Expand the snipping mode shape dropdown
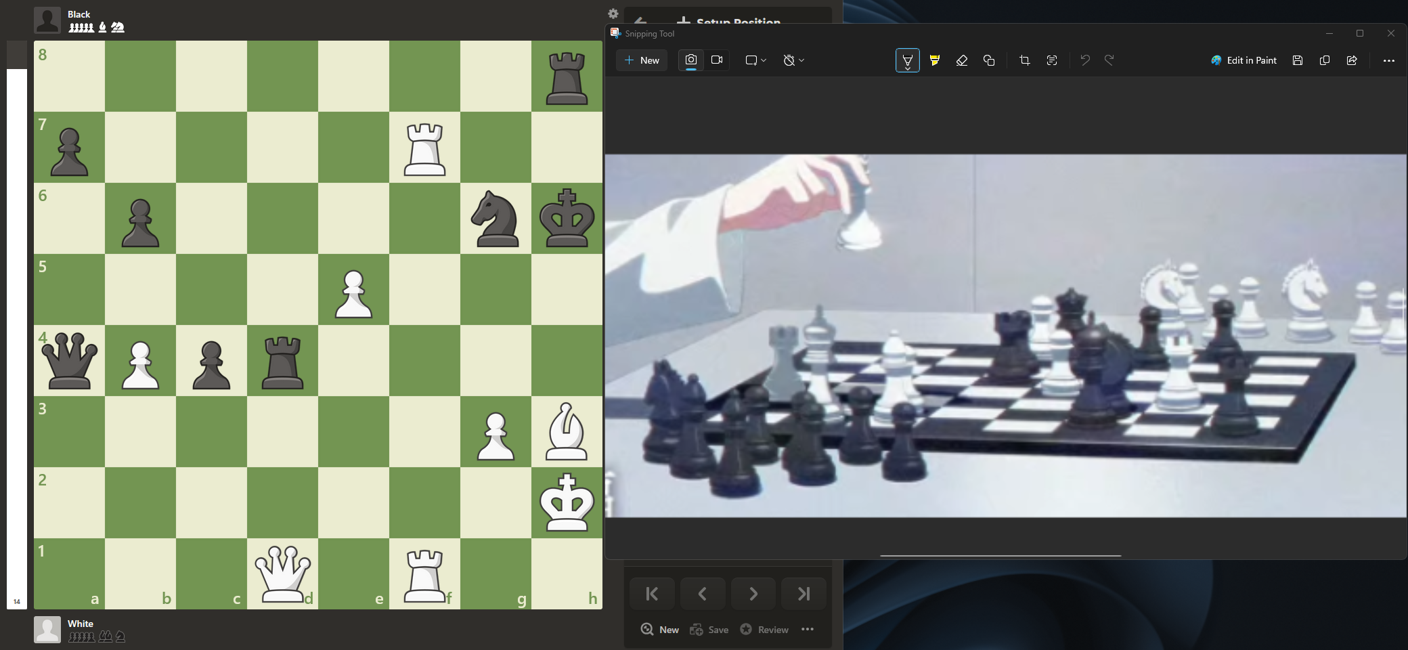This screenshot has height=650, width=1408. [x=755, y=60]
